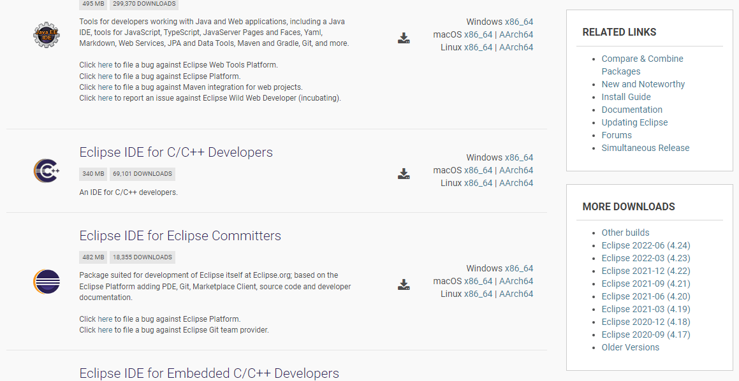Download macOS x86_64 for Java EE package
The height and width of the screenshot is (381, 739).
pos(478,34)
